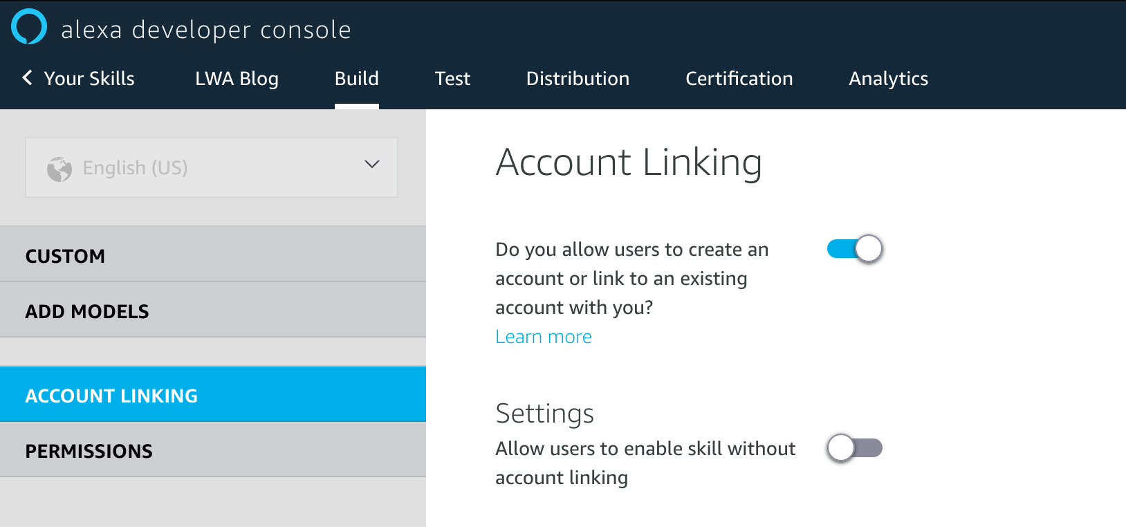Select CUSTOM in the sidebar
This screenshot has width=1126, height=527.
[213, 255]
